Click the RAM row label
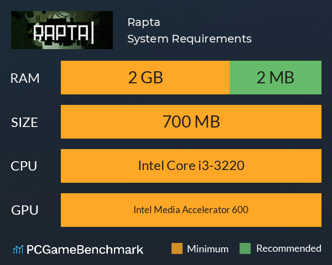 point(25,78)
